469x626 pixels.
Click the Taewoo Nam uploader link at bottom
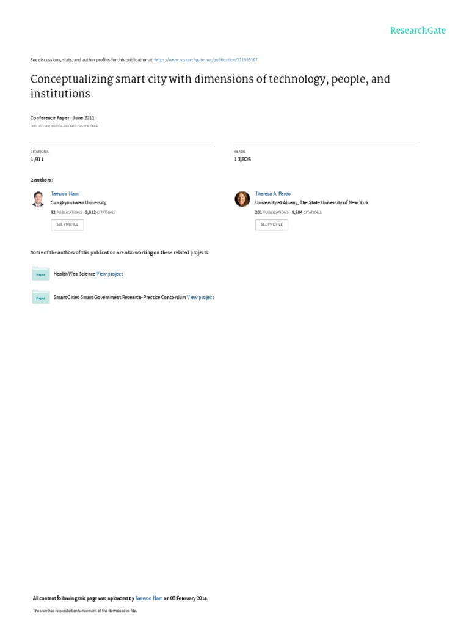[149, 598]
